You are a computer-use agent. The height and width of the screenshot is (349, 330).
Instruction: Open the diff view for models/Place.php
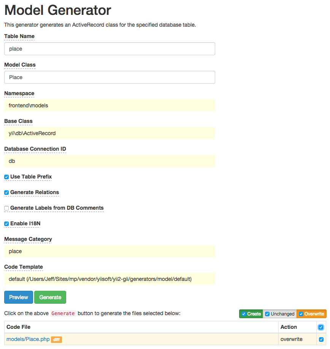pos(56,339)
